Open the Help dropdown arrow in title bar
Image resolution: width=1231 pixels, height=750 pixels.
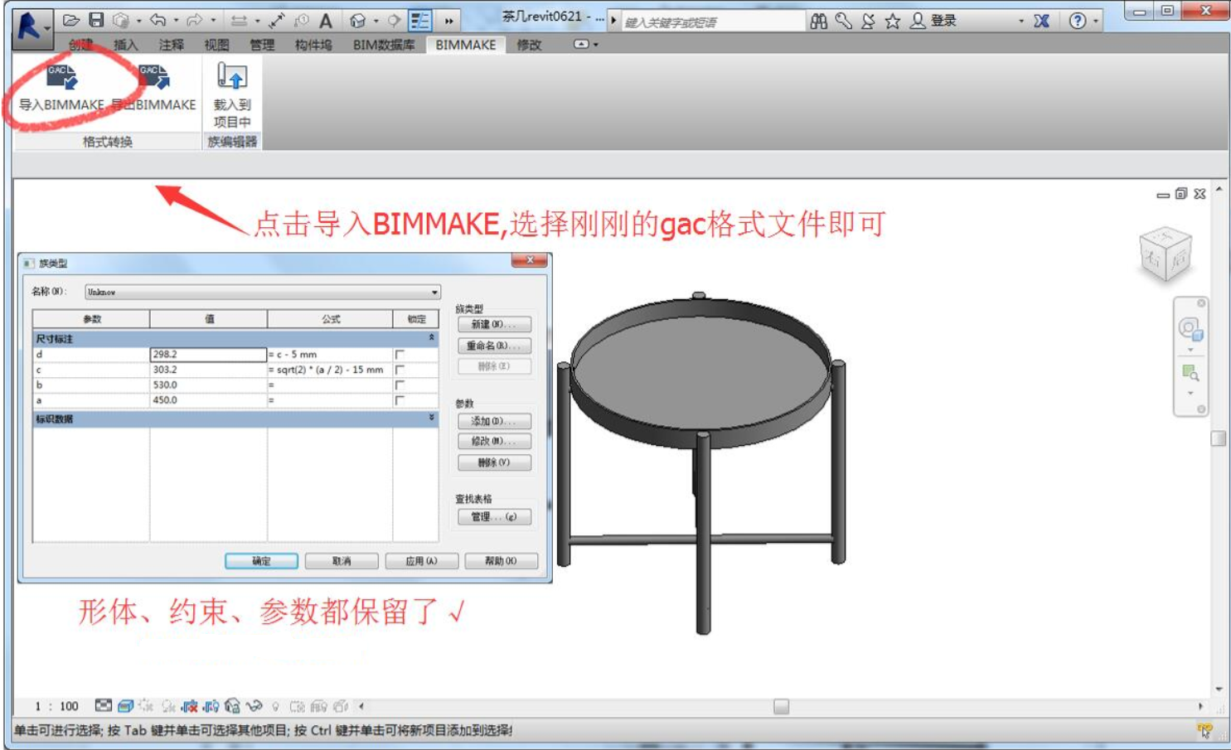[x=1096, y=22]
